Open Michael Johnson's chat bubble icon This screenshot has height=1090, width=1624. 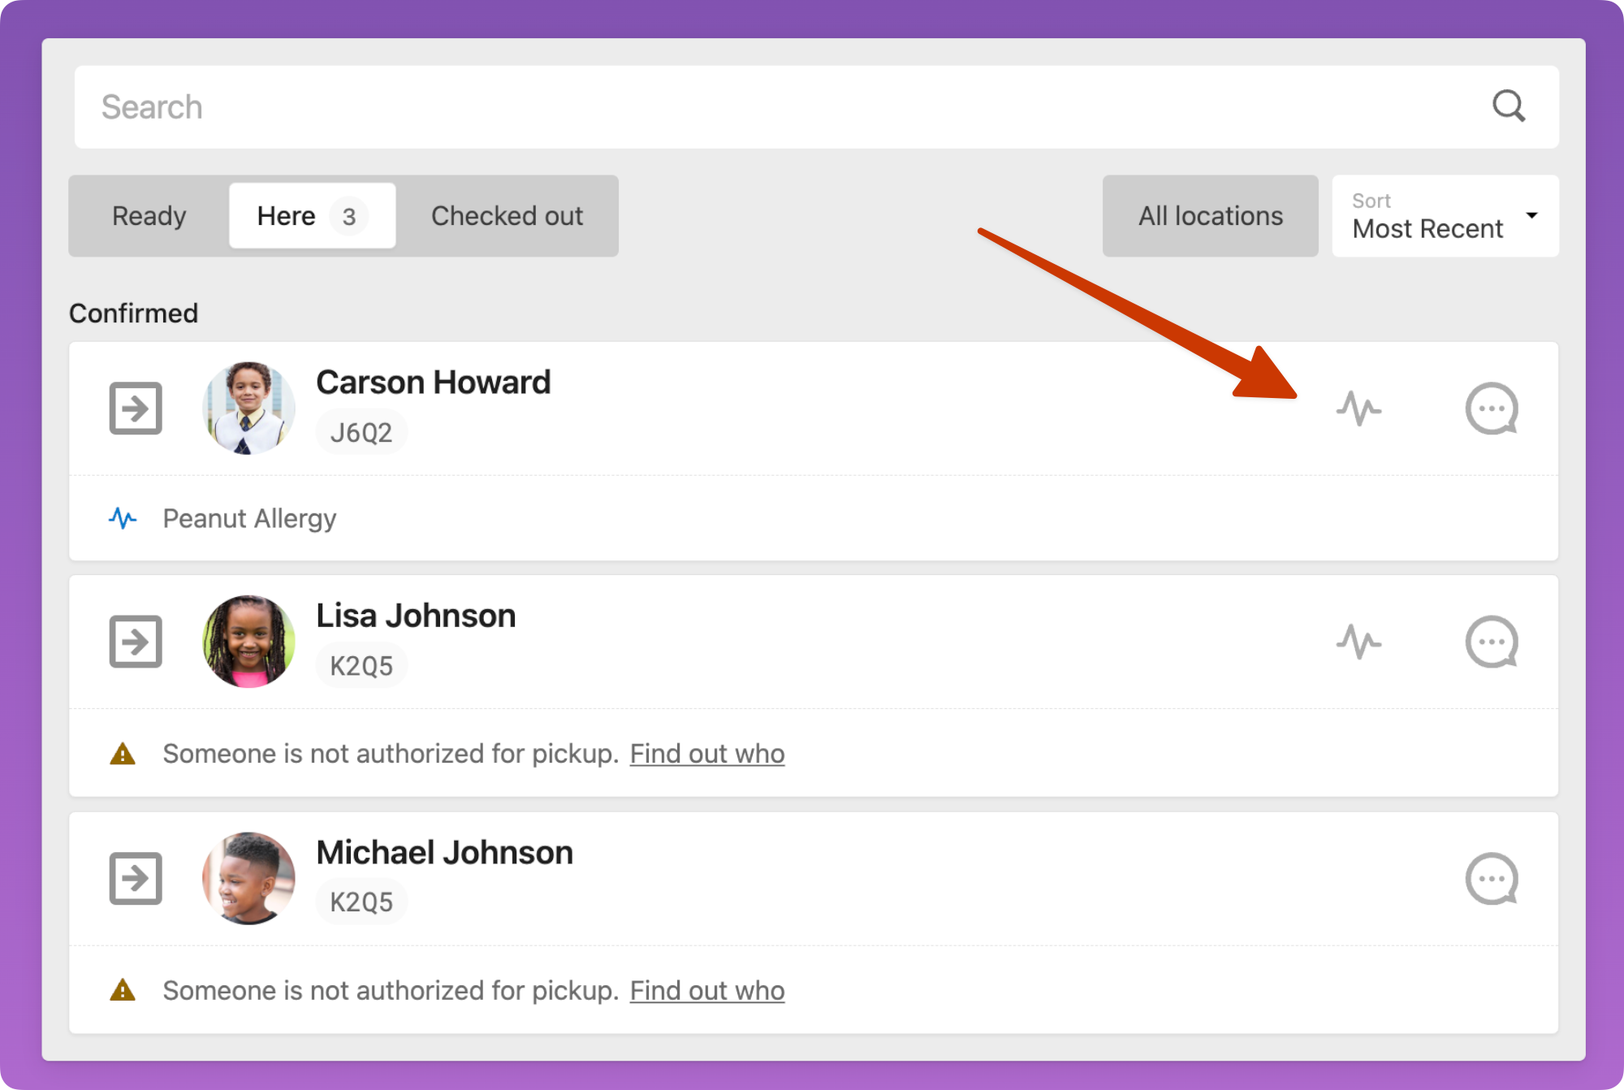1492,878
